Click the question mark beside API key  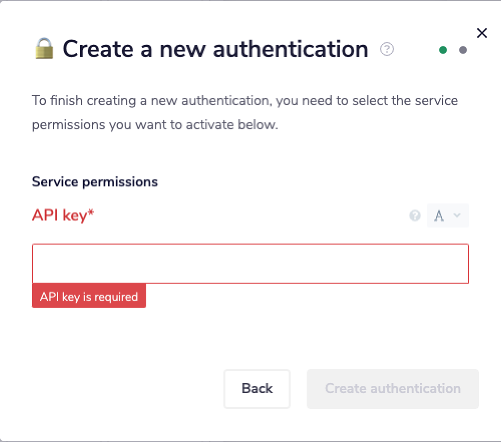click(415, 216)
